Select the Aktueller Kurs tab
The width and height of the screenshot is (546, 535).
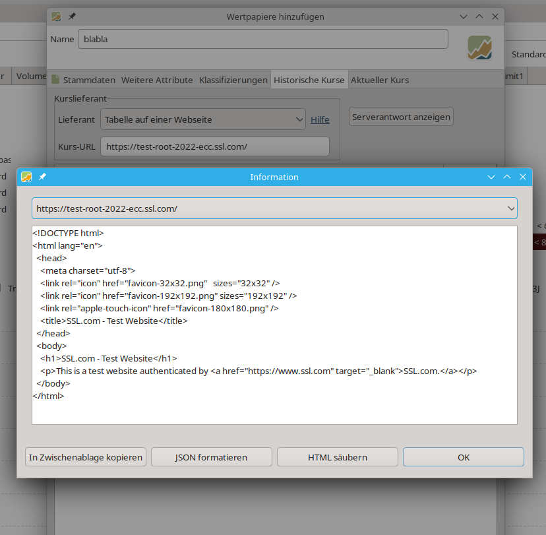pos(380,80)
